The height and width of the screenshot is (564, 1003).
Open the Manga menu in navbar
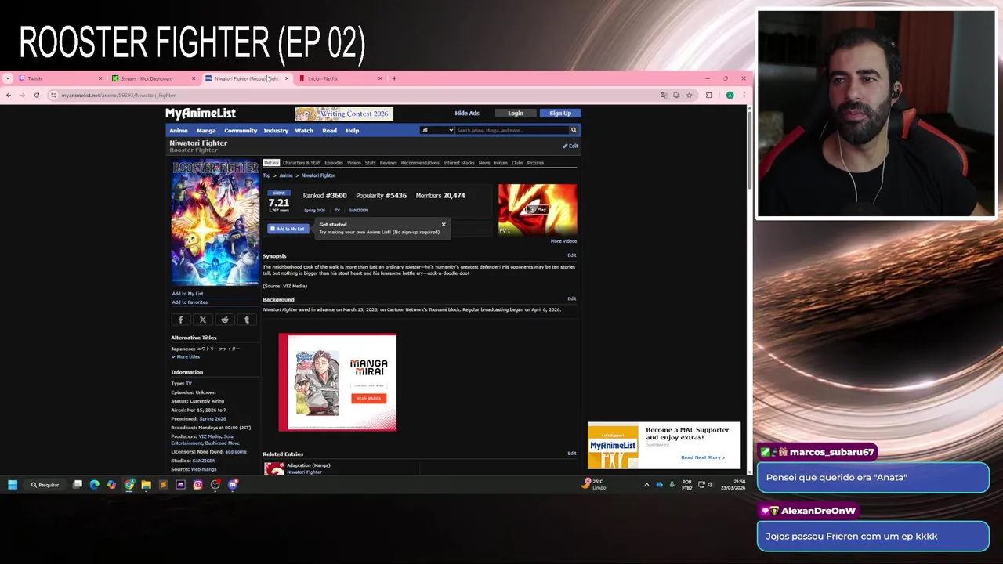[x=206, y=131]
